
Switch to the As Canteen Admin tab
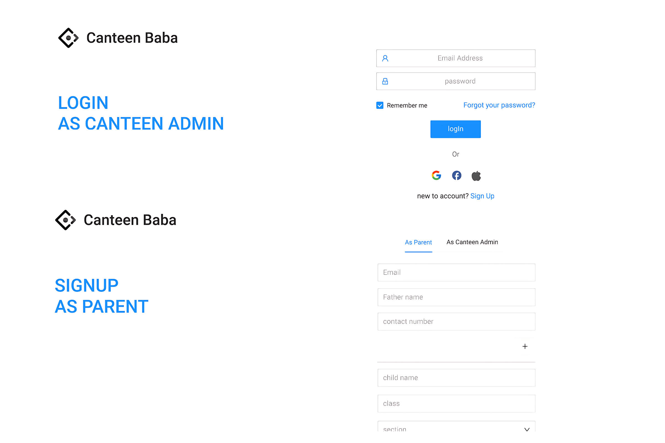tap(472, 242)
